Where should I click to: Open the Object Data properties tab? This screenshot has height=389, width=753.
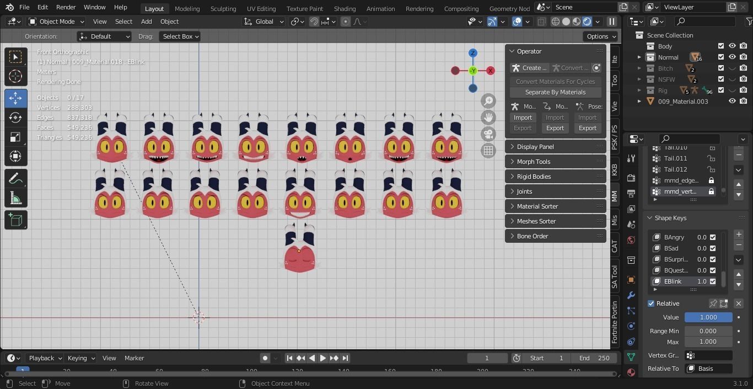[x=631, y=357]
